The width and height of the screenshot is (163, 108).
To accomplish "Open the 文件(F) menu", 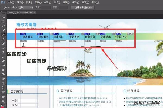I will (x=11, y=2).
